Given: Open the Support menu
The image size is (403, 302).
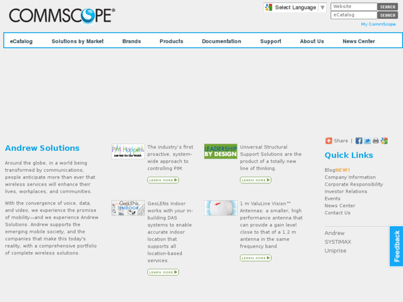Looking at the screenshot, I should click(x=271, y=41).
